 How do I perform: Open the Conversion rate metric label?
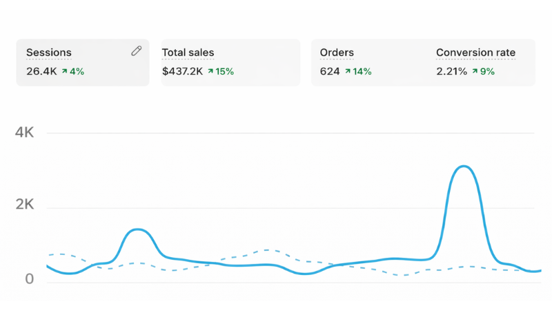click(x=475, y=53)
